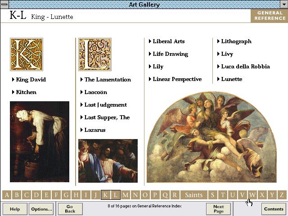This screenshot has width=288, height=216.
Task: Click the General Reference banner
Action: coord(270,16)
